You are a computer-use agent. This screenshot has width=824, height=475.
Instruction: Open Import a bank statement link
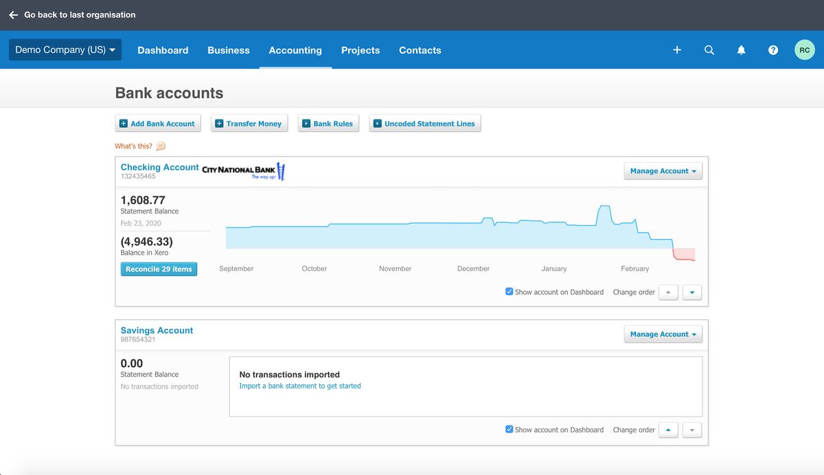point(299,386)
